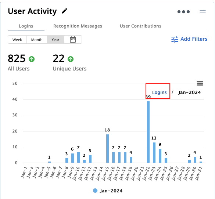The height and width of the screenshot is (199, 215).
Task: Click the Add Filters link
Action: 189,39
